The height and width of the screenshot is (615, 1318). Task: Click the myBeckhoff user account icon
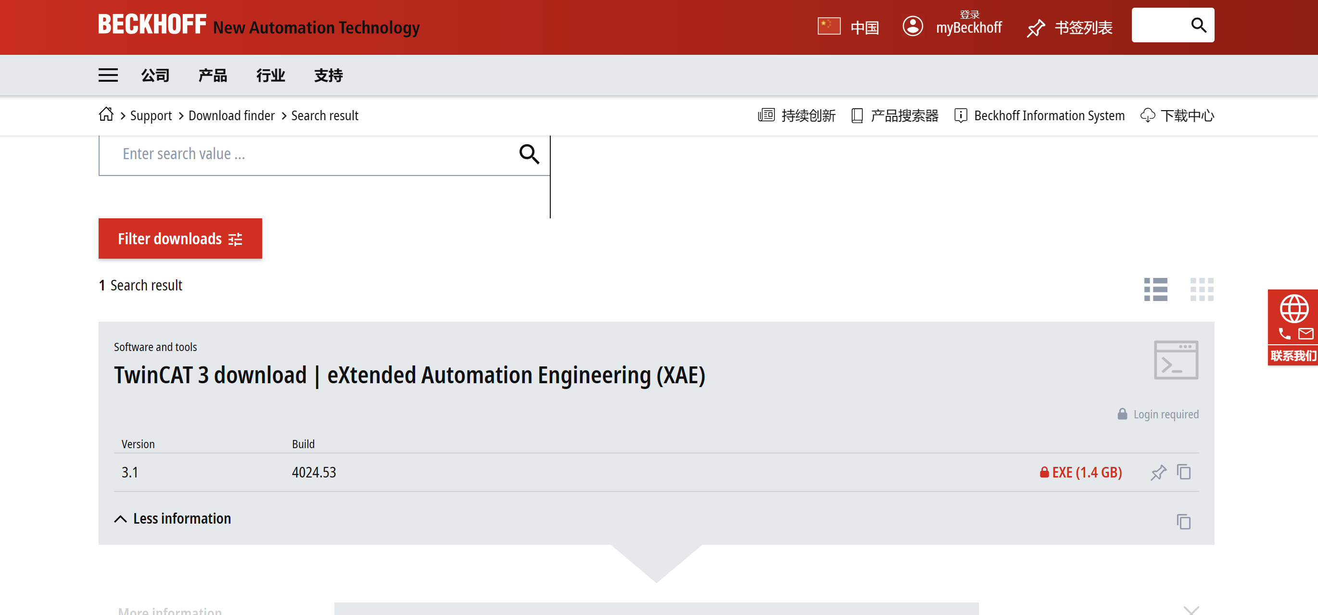point(912,26)
